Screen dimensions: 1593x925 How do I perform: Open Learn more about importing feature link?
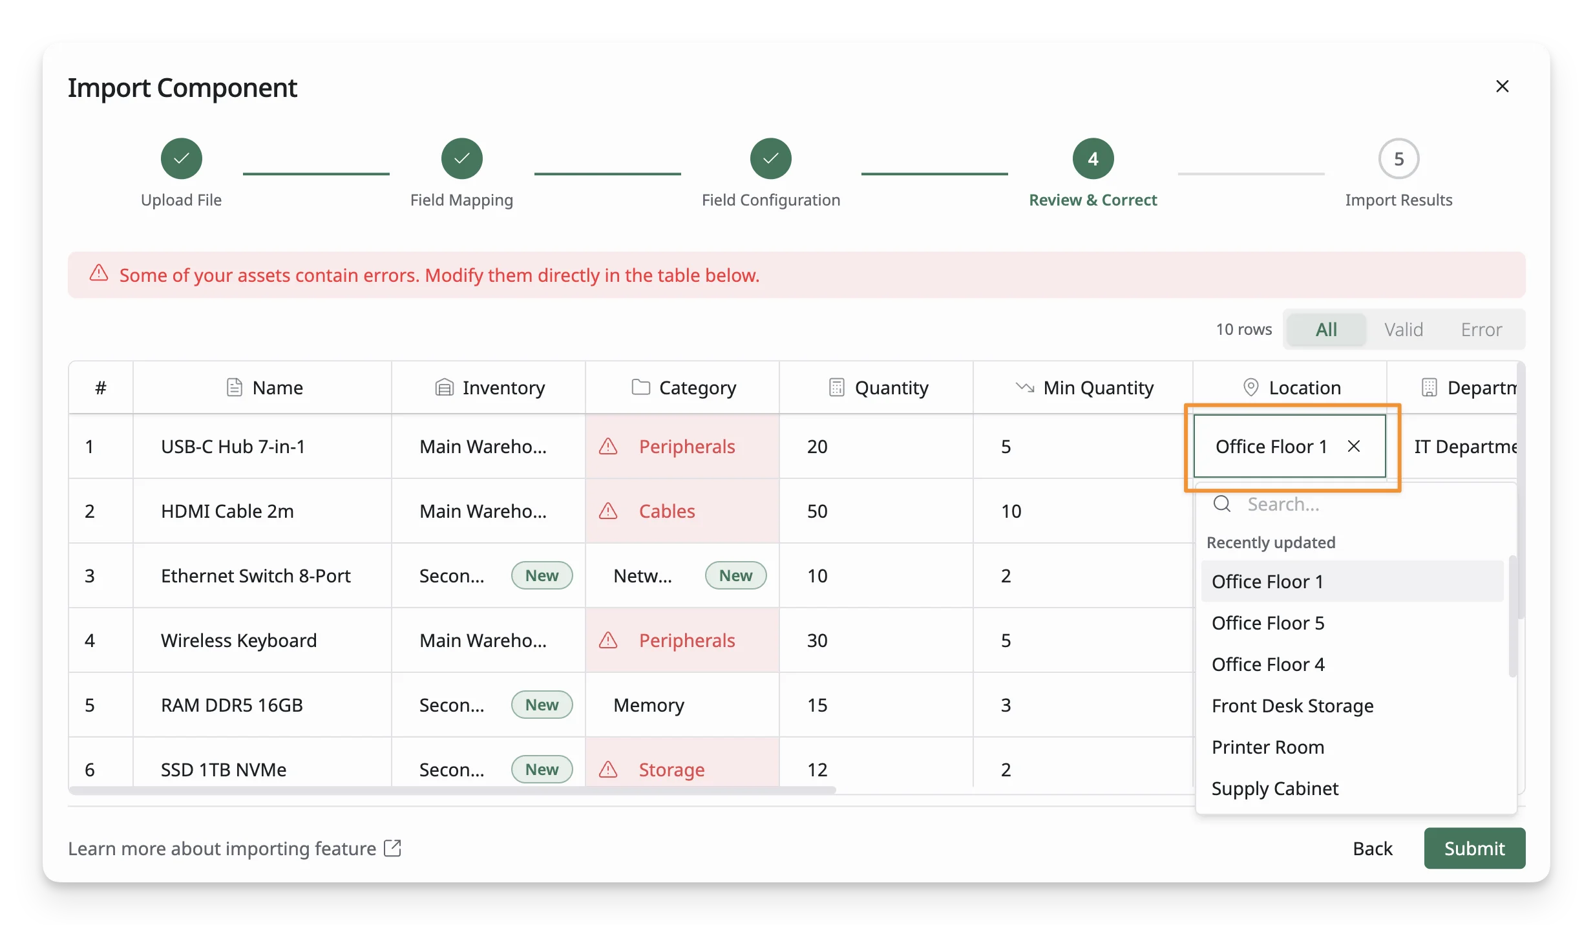tap(235, 848)
